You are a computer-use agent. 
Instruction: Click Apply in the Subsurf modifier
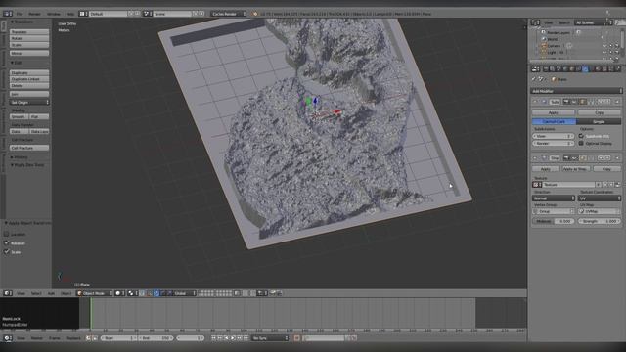[554, 112]
